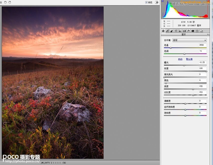The width and height of the screenshot is (213, 165).
Task: Open the 白平衡 white balance dropdown
Action: tap(189, 40)
